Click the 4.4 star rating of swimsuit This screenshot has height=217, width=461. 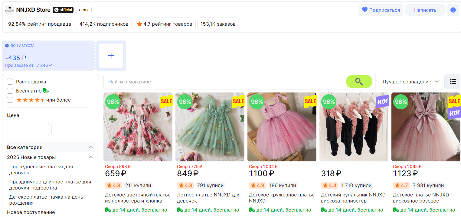[329, 185]
